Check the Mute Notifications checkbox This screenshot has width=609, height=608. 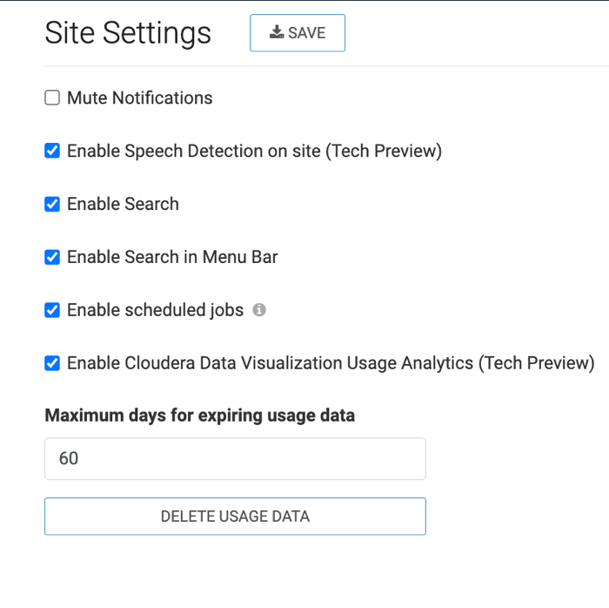point(52,98)
